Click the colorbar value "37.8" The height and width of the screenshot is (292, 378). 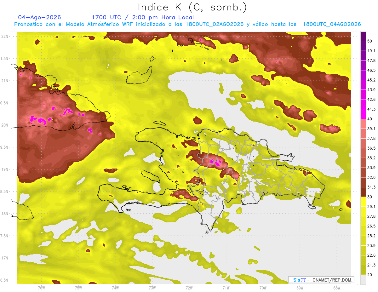[371, 138]
